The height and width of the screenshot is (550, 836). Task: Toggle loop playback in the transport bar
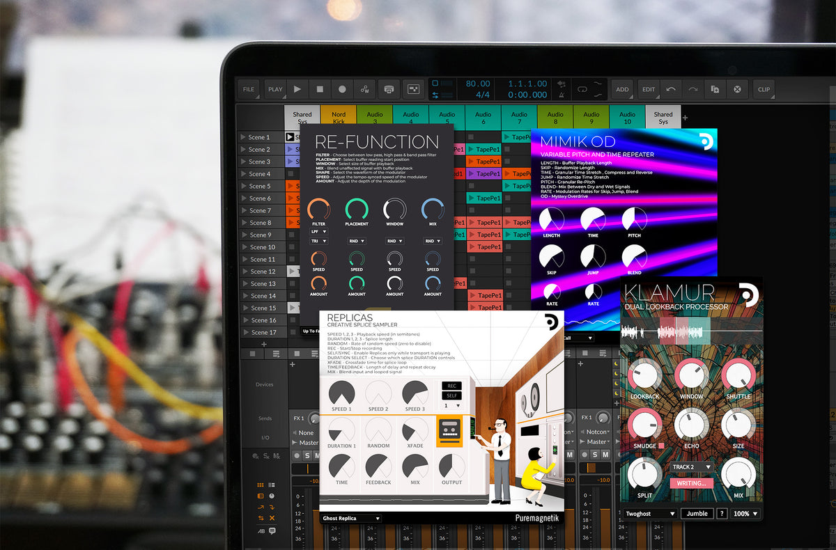[x=583, y=89]
